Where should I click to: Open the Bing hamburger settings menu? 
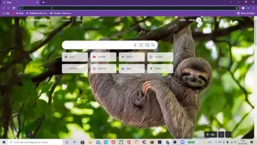pos(224,20)
